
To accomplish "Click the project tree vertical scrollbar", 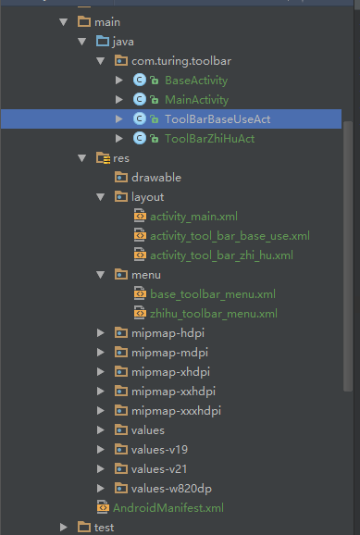I will (348, 255).
